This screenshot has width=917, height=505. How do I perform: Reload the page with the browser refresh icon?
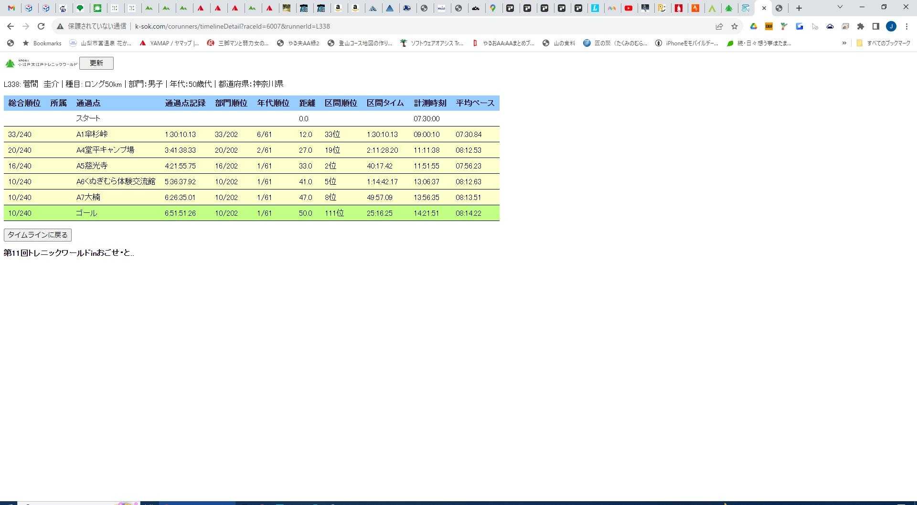click(41, 26)
